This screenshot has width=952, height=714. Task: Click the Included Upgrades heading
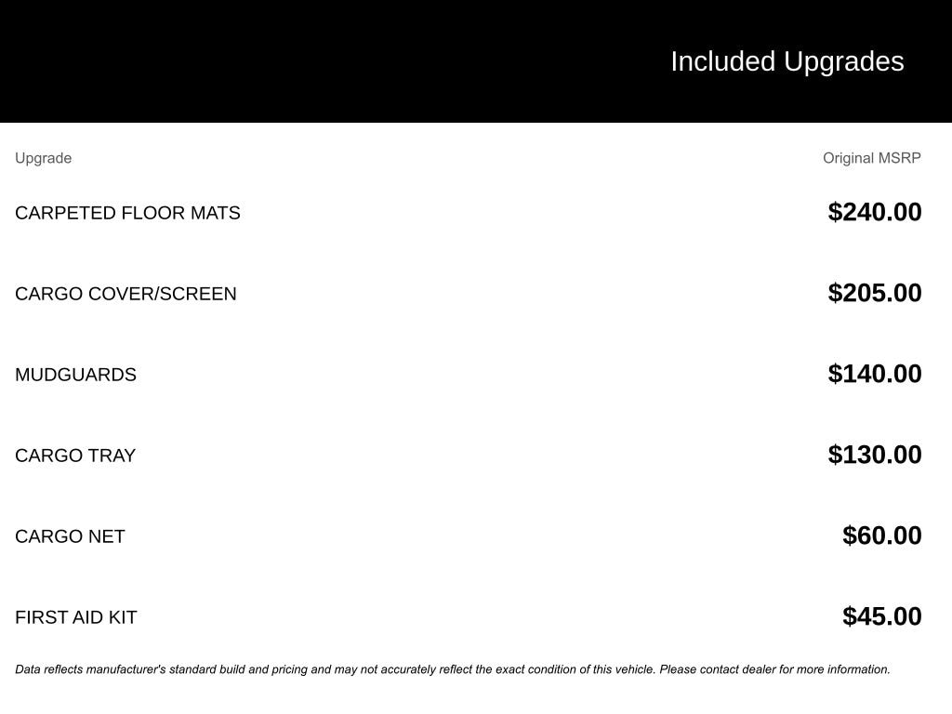pyautogui.click(x=787, y=61)
